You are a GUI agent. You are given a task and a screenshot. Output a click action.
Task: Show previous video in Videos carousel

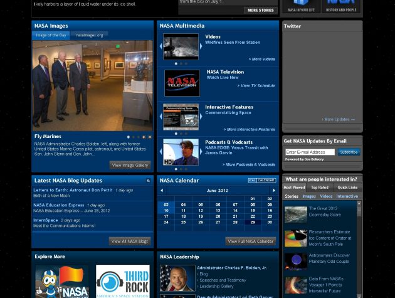pos(161,46)
